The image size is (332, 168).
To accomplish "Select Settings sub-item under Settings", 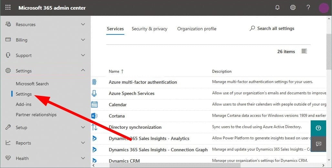I will [x=24, y=94].
